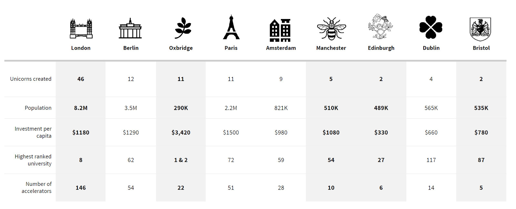Select the Dublin shamrock icon
The width and height of the screenshot is (516, 209).
[431, 28]
